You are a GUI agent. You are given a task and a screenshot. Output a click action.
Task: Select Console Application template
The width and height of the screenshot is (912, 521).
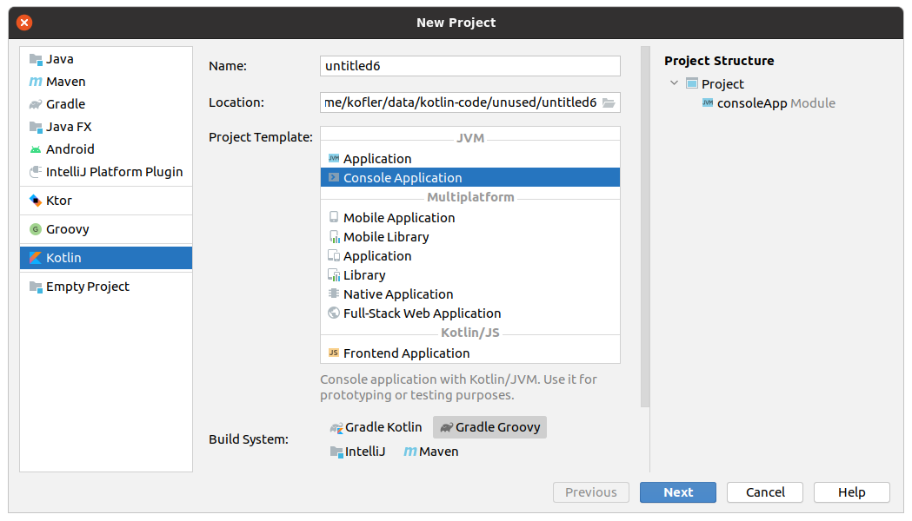470,178
